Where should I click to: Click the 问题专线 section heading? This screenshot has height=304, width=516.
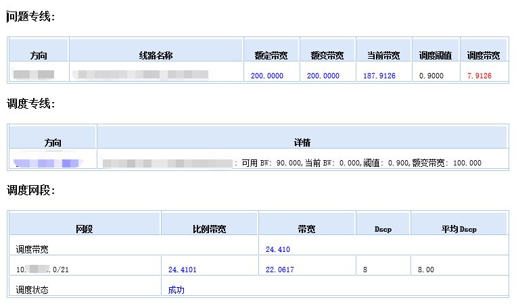point(30,17)
